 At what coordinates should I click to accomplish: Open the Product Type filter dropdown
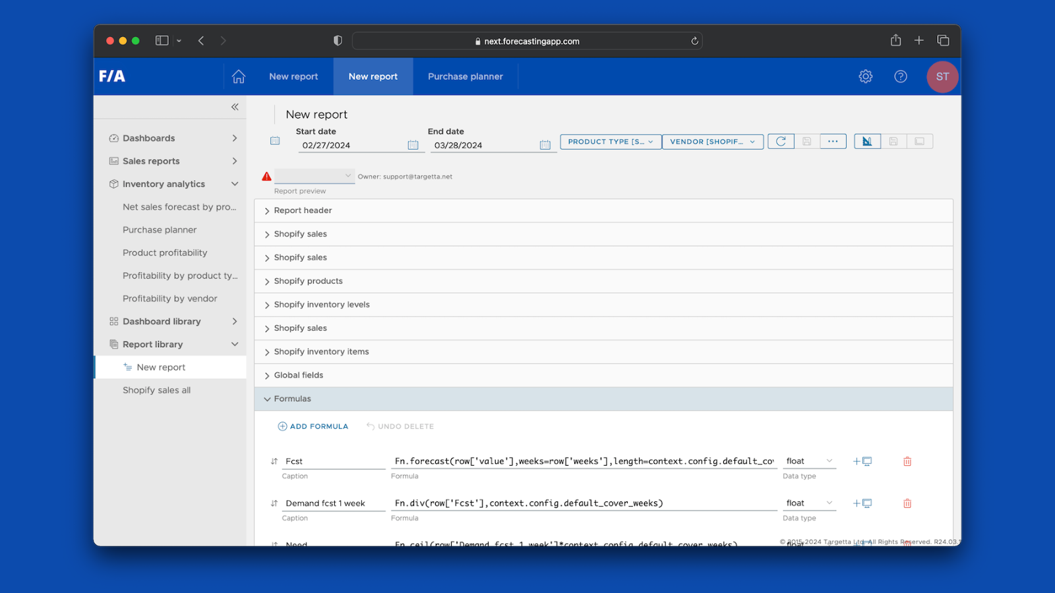point(611,142)
